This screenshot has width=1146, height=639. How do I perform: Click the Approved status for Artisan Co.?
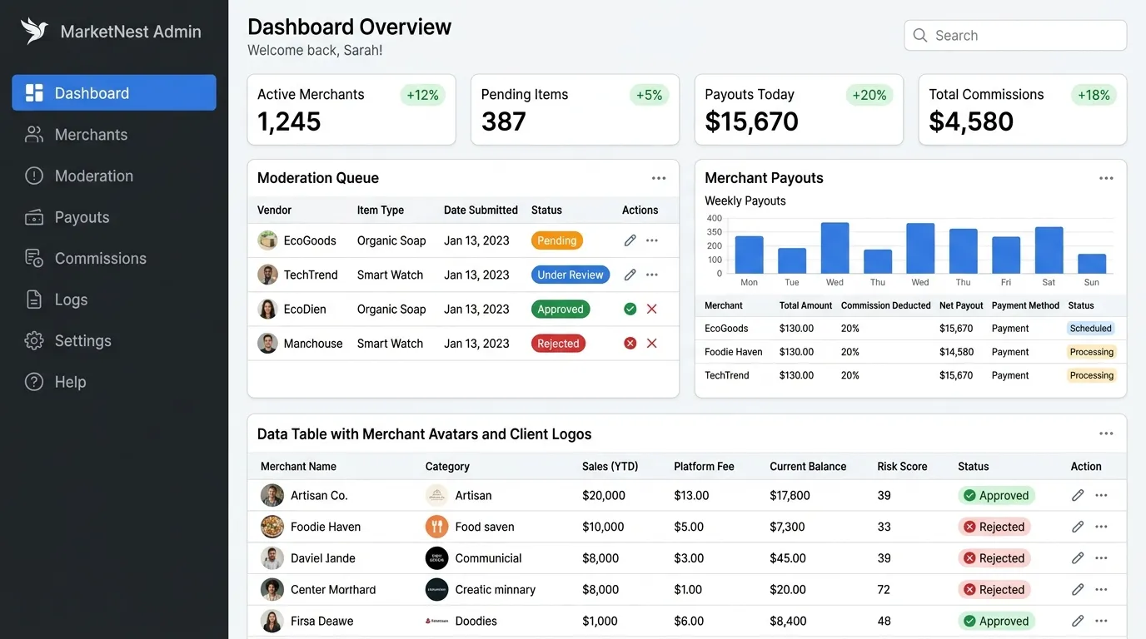click(x=996, y=495)
